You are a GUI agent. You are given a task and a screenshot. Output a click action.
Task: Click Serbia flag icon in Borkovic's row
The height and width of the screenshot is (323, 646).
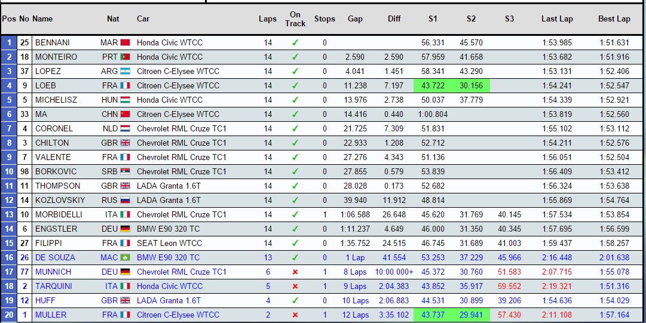pyautogui.click(x=125, y=172)
